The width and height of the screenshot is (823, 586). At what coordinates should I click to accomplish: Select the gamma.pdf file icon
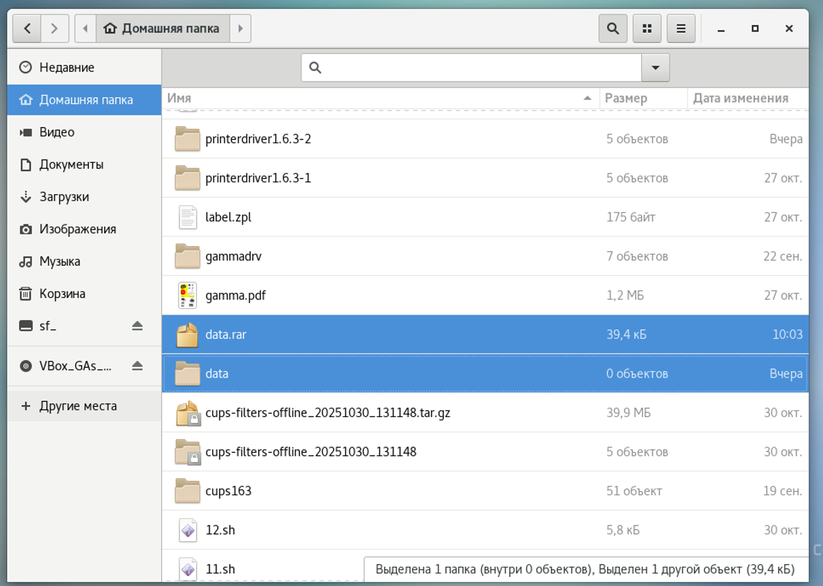[188, 295]
